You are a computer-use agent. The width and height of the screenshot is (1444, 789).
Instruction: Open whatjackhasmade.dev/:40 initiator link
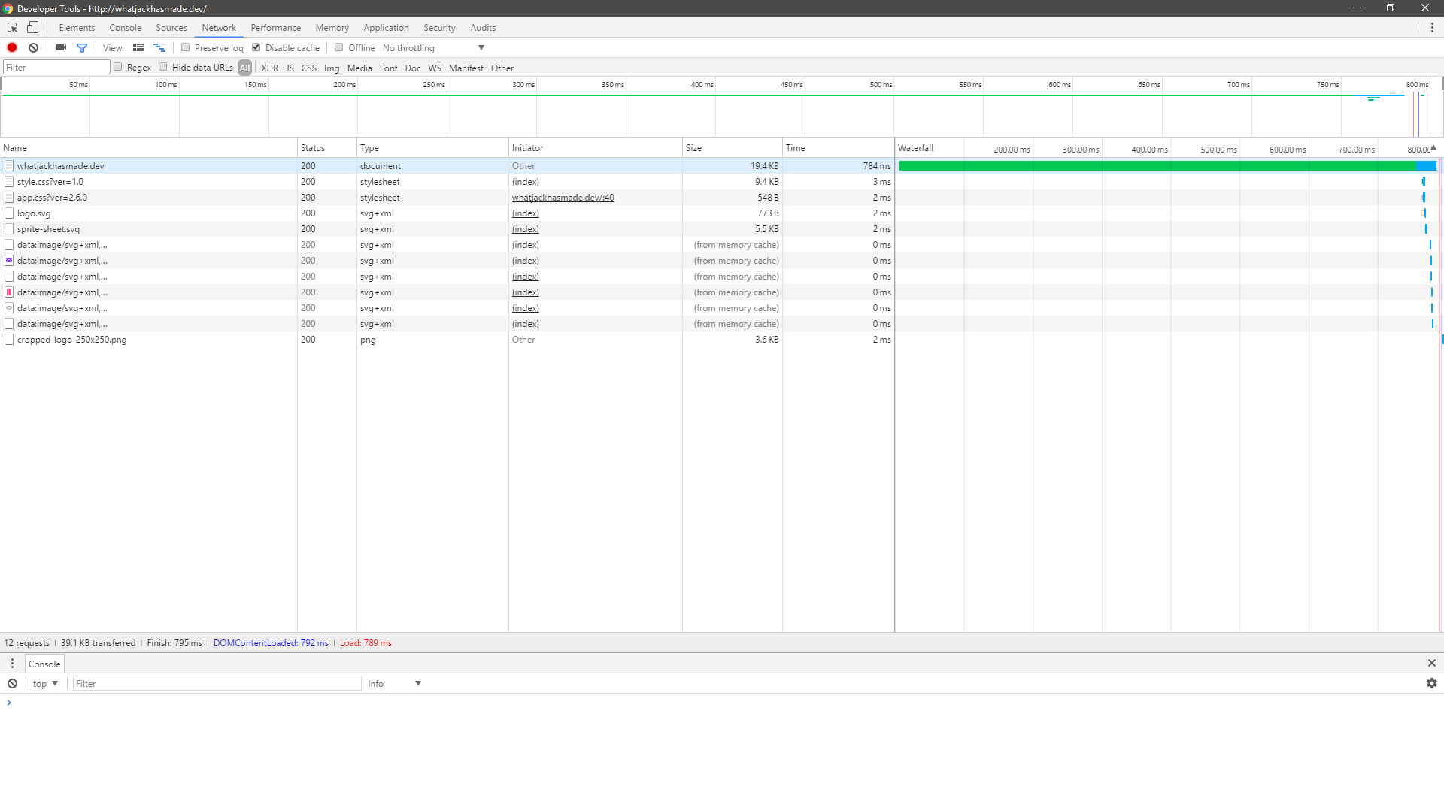click(563, 198)
